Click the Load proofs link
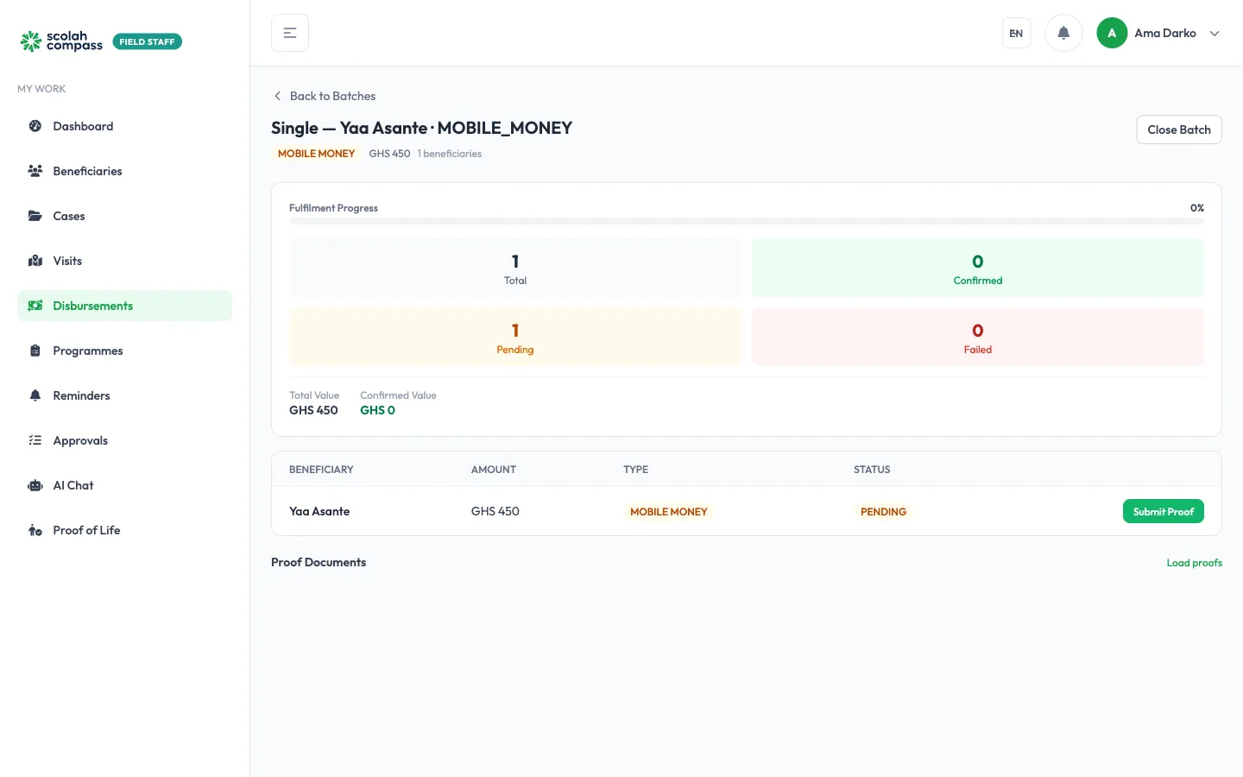The image size is (1243, 777). (1194, 563)
